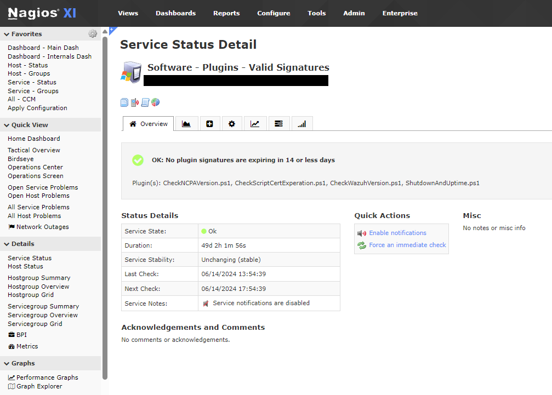
Task: Click the Duration value 49d 2h 1m 56s
Action: (224, 245)
